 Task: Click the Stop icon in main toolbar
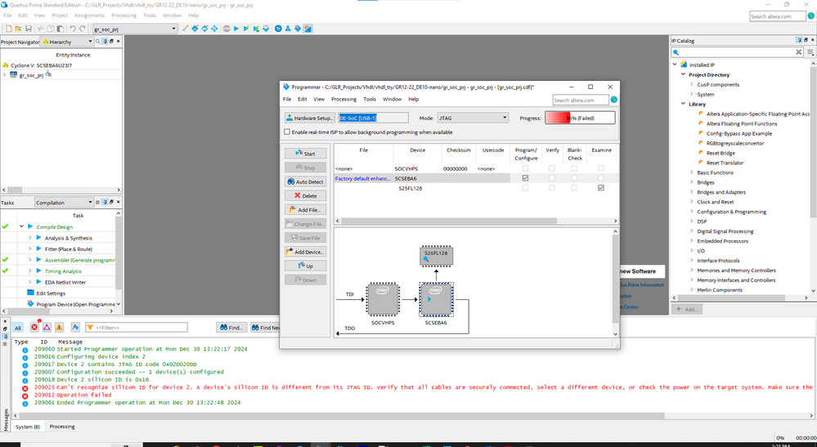click(226, 29)
